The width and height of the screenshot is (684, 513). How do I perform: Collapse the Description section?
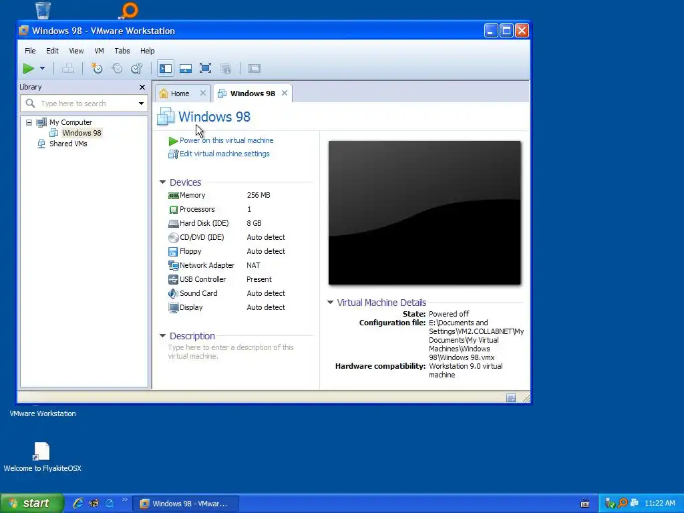coord(162,335)
